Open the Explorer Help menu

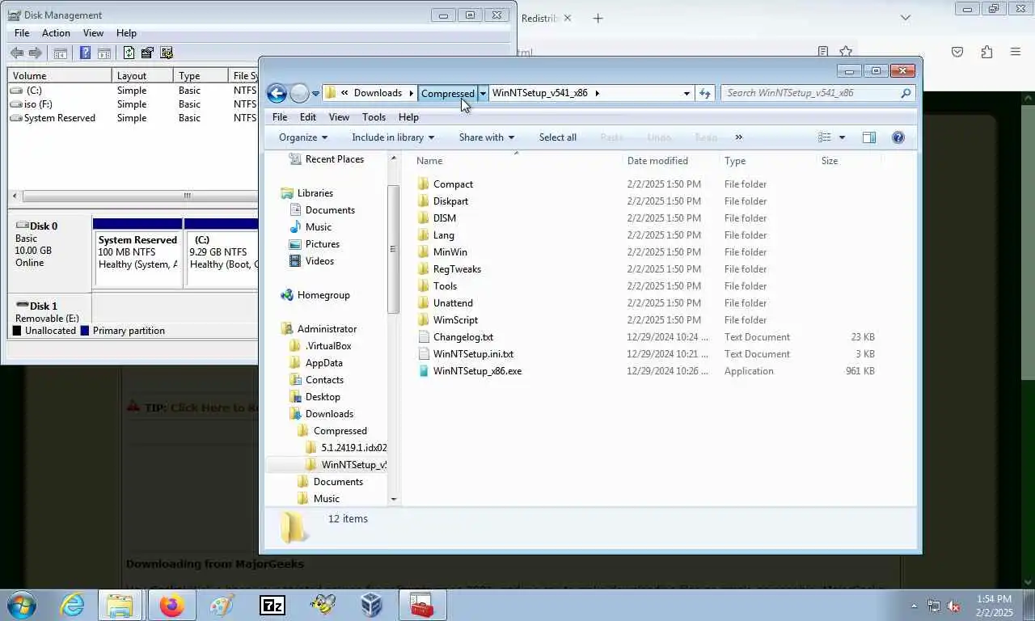pyautogui.click(x=408, y=117)
